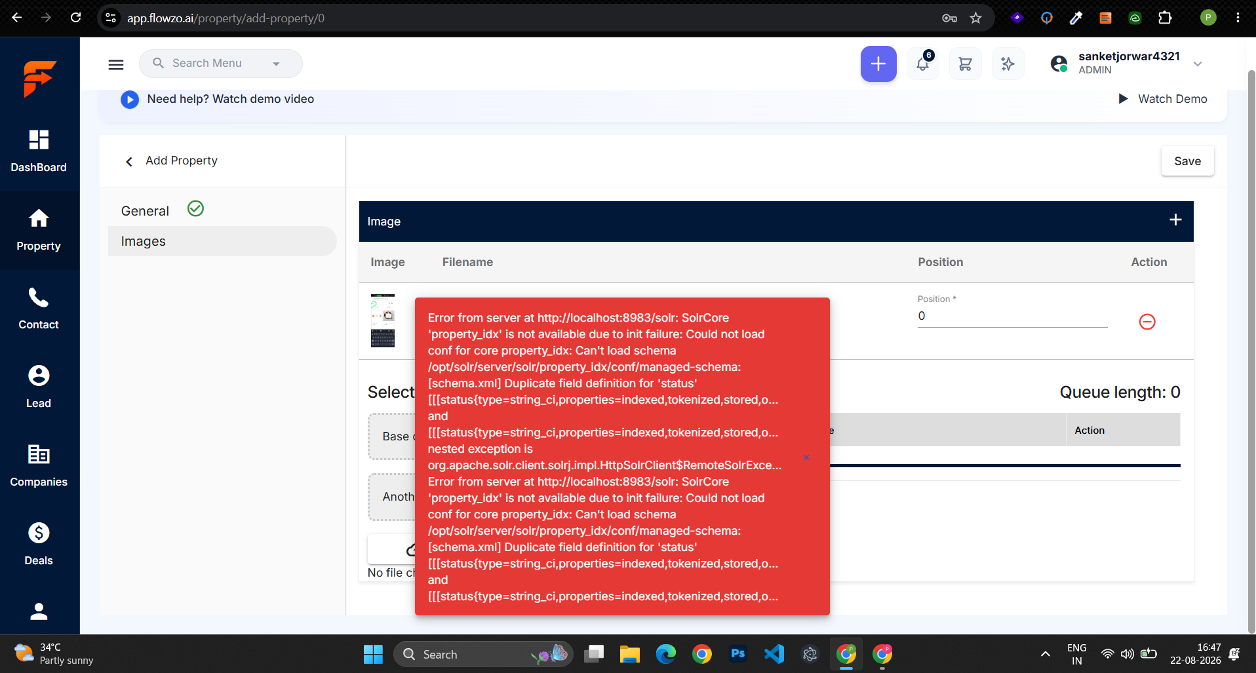1256x673 pixels.
Task: Launch Microsoft Edge from the taskbar
Action: coord(665,654)
